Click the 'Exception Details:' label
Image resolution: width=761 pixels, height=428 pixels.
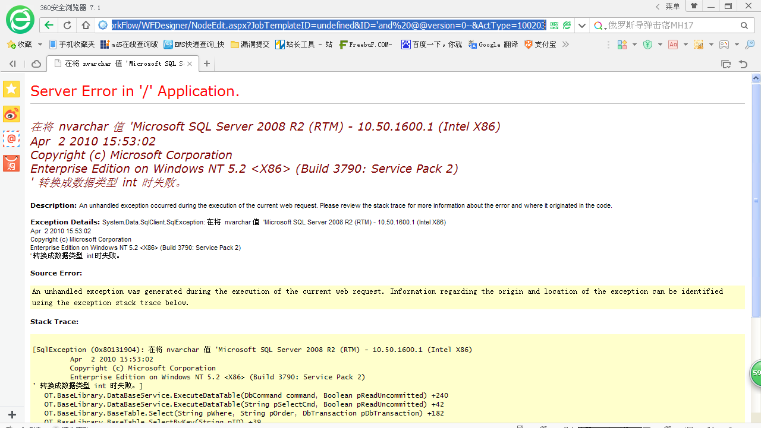pyautogui.click(x=65, y=222)
